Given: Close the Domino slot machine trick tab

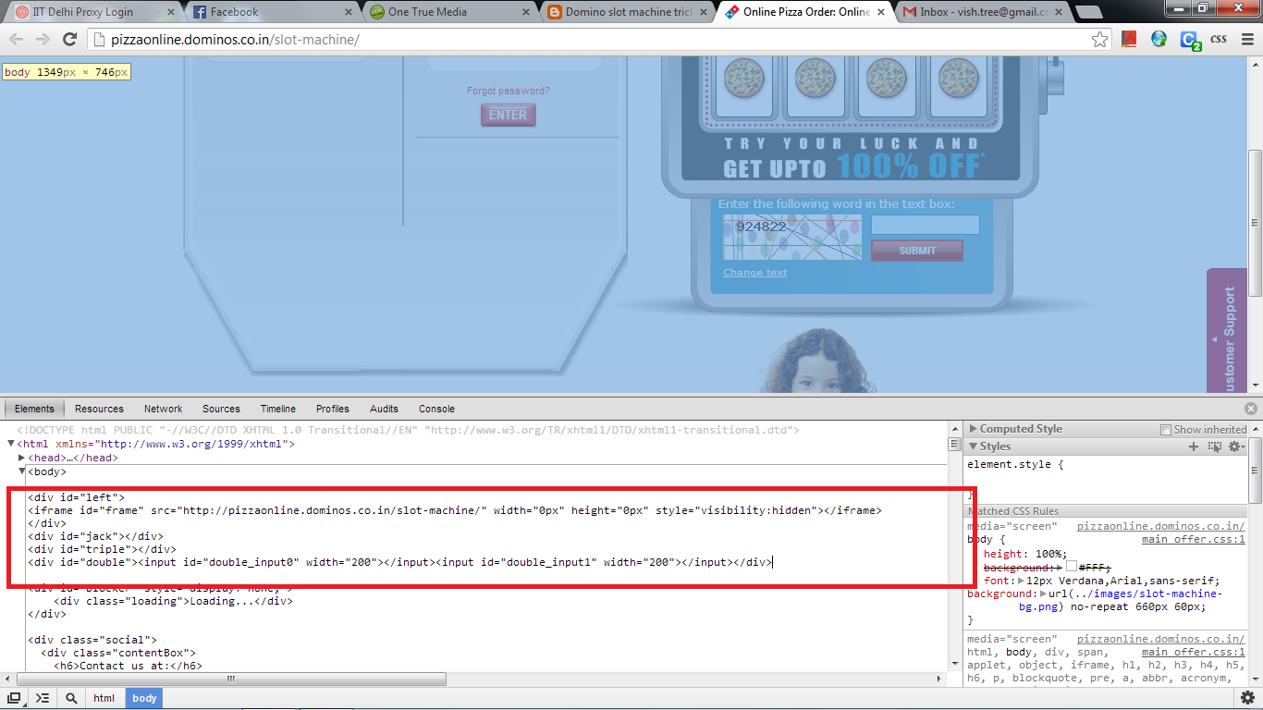Looking at the screenshot, I should pyautogui.click(x=705, y=12).
